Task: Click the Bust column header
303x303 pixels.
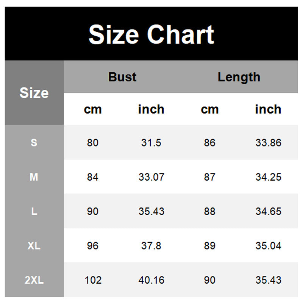Action: (x=122, y=77)
